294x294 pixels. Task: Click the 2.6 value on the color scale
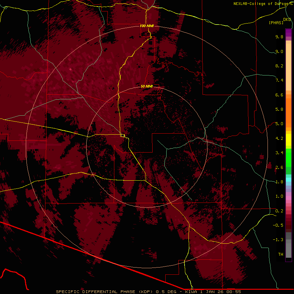click(x=279, y=167)
